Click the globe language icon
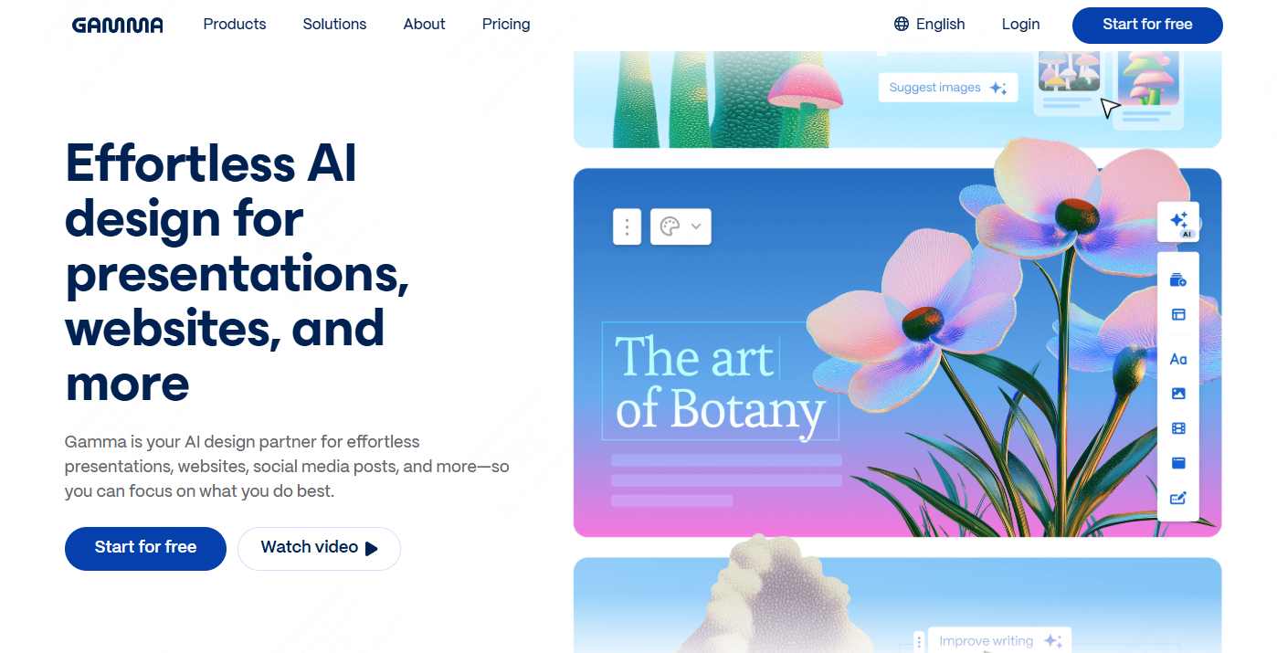The height and width of the screenshot is (653, 1277). pos(902,25)
